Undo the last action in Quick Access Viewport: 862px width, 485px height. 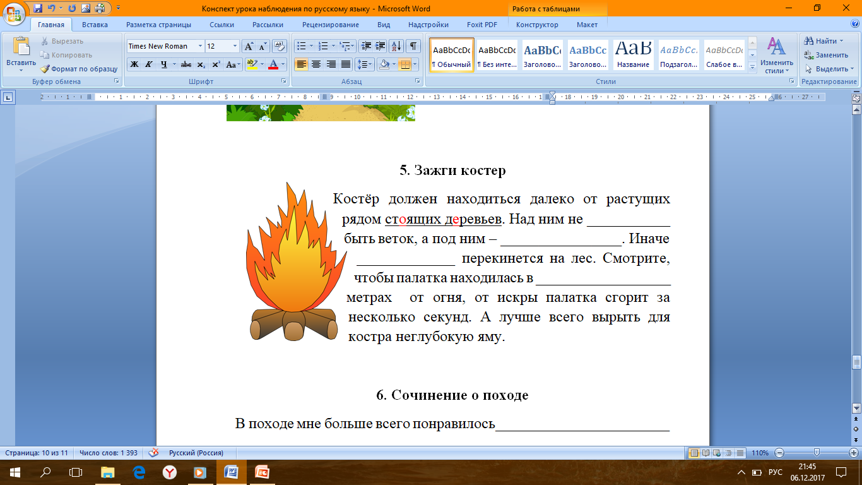52,8
